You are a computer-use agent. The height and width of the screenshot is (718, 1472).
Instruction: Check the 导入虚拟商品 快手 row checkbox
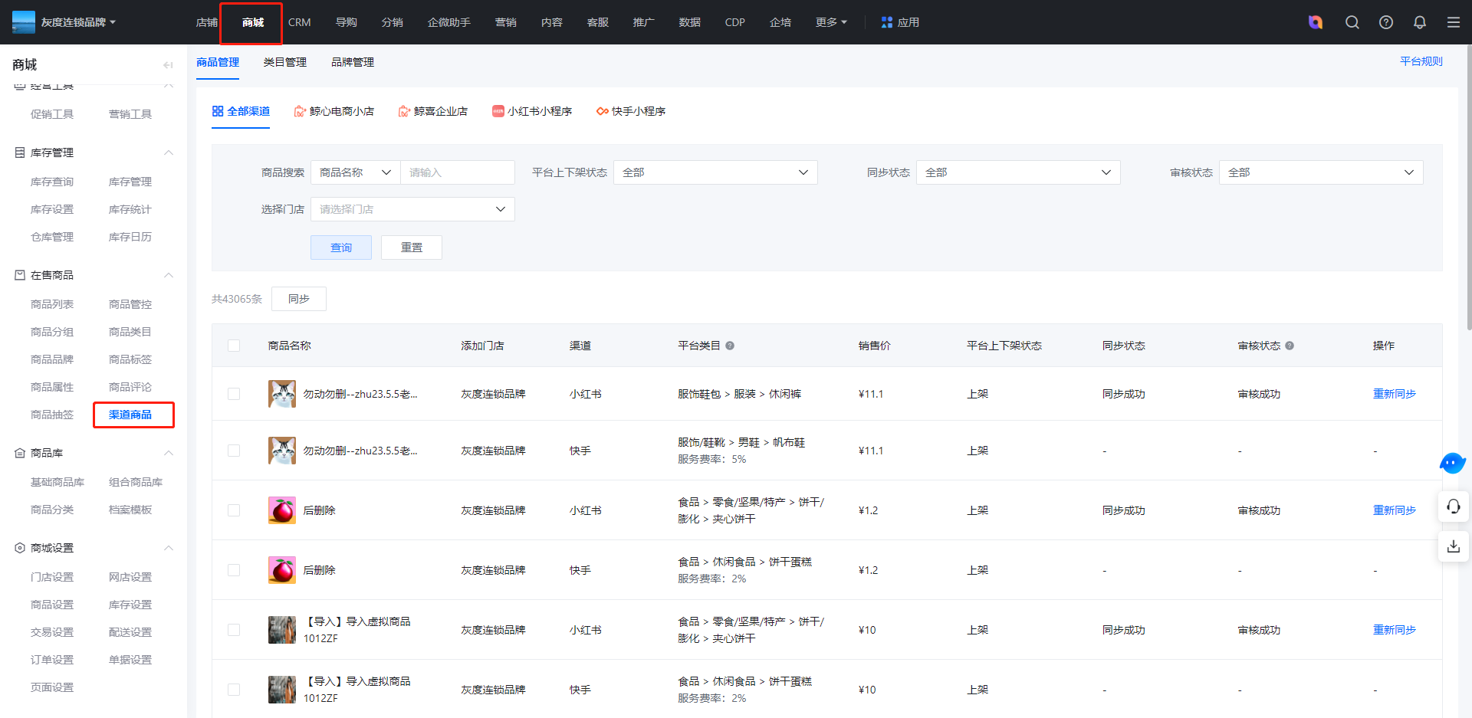(234, 690)
